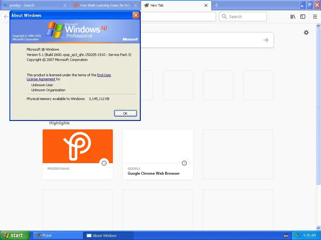Open the hamburger menu

tap(315, 17)
